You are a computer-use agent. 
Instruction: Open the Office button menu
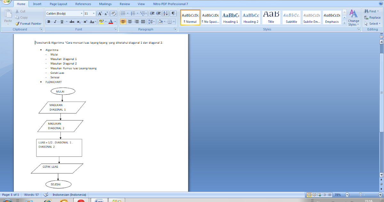point(6,1)
